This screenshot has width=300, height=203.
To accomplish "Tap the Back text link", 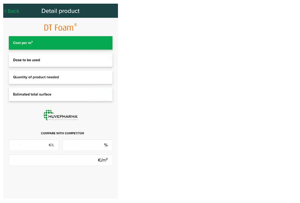I will tap(13, 11).
